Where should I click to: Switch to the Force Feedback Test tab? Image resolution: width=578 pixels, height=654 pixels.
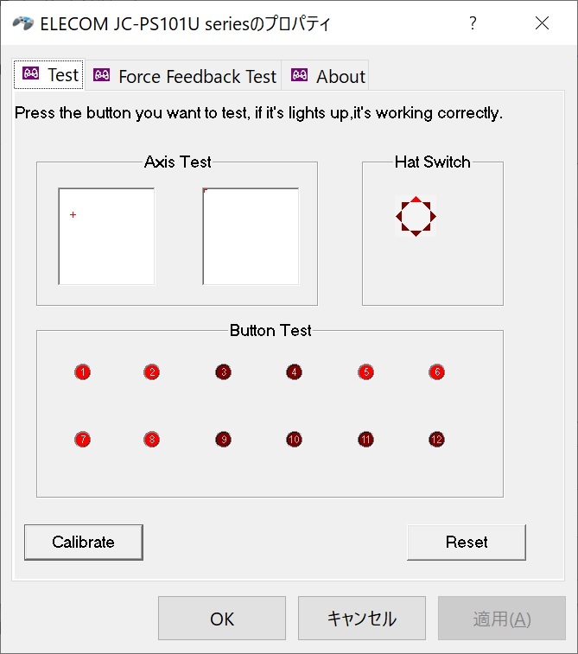coord(184,76)
